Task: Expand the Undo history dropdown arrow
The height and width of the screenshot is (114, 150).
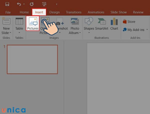Action: (x=24, y=4)
